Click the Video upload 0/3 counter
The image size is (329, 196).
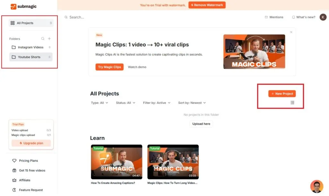(49, 130)
